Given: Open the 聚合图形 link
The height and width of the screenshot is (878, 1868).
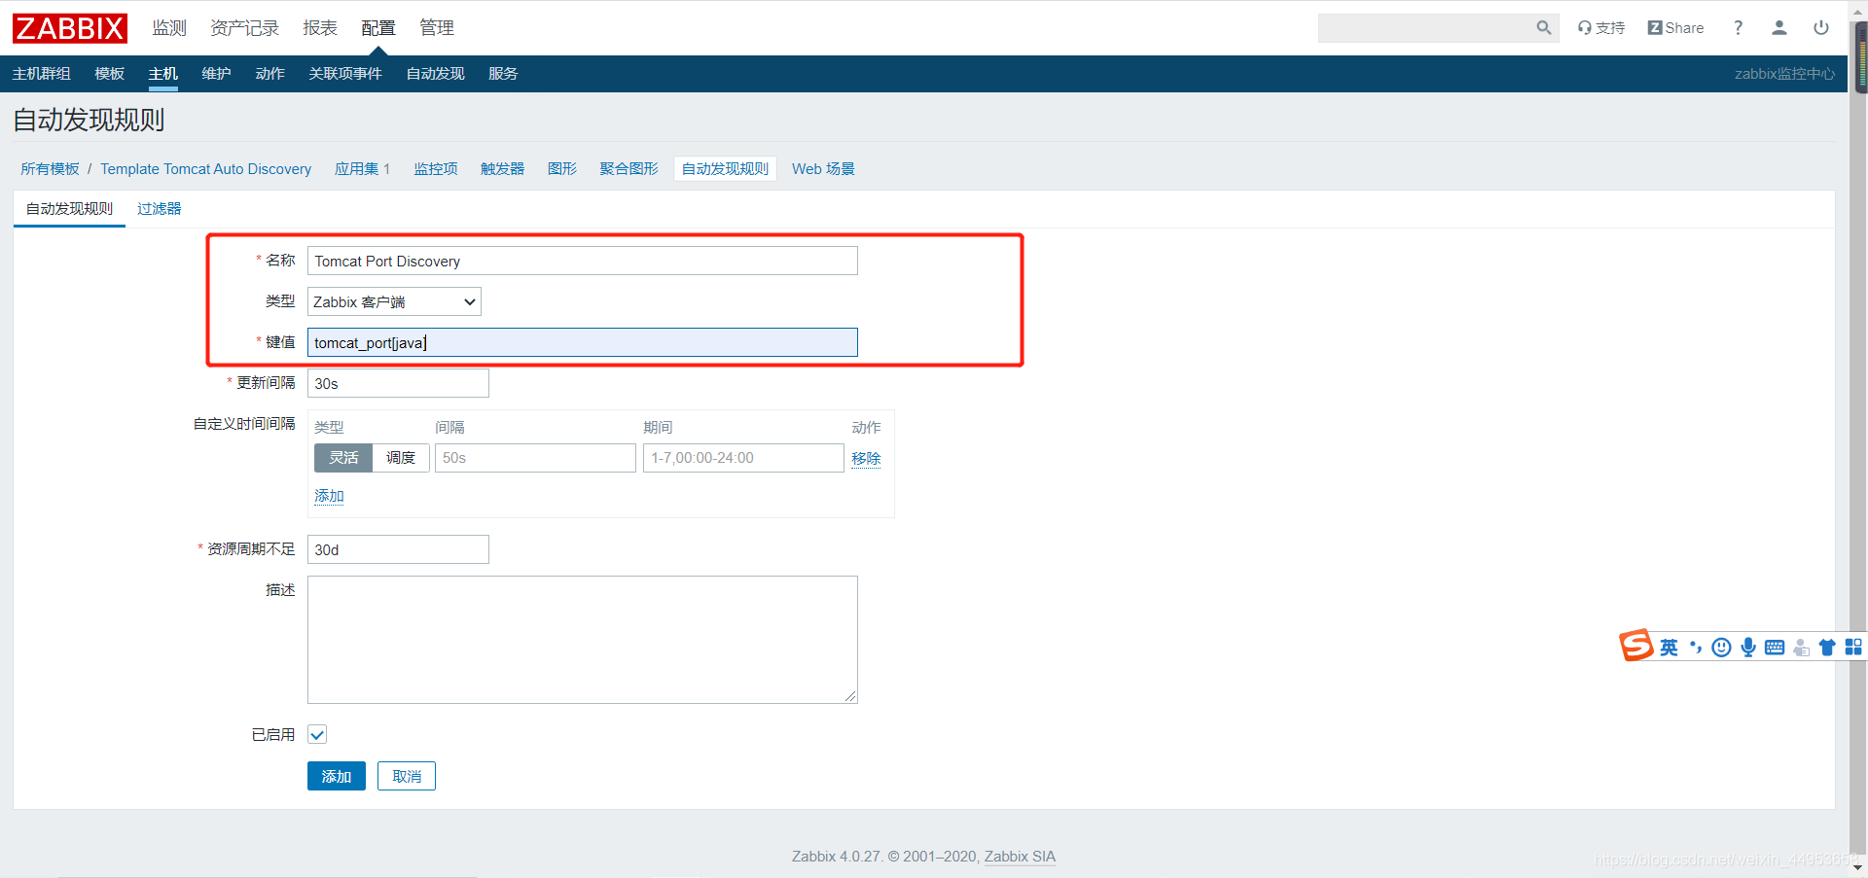Looking at the screenshot, I should click(629, 169).
